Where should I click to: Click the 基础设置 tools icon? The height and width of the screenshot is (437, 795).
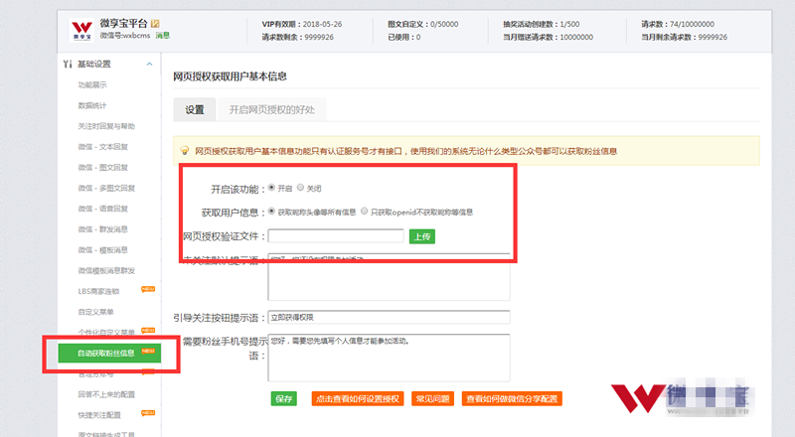(67, 65)
